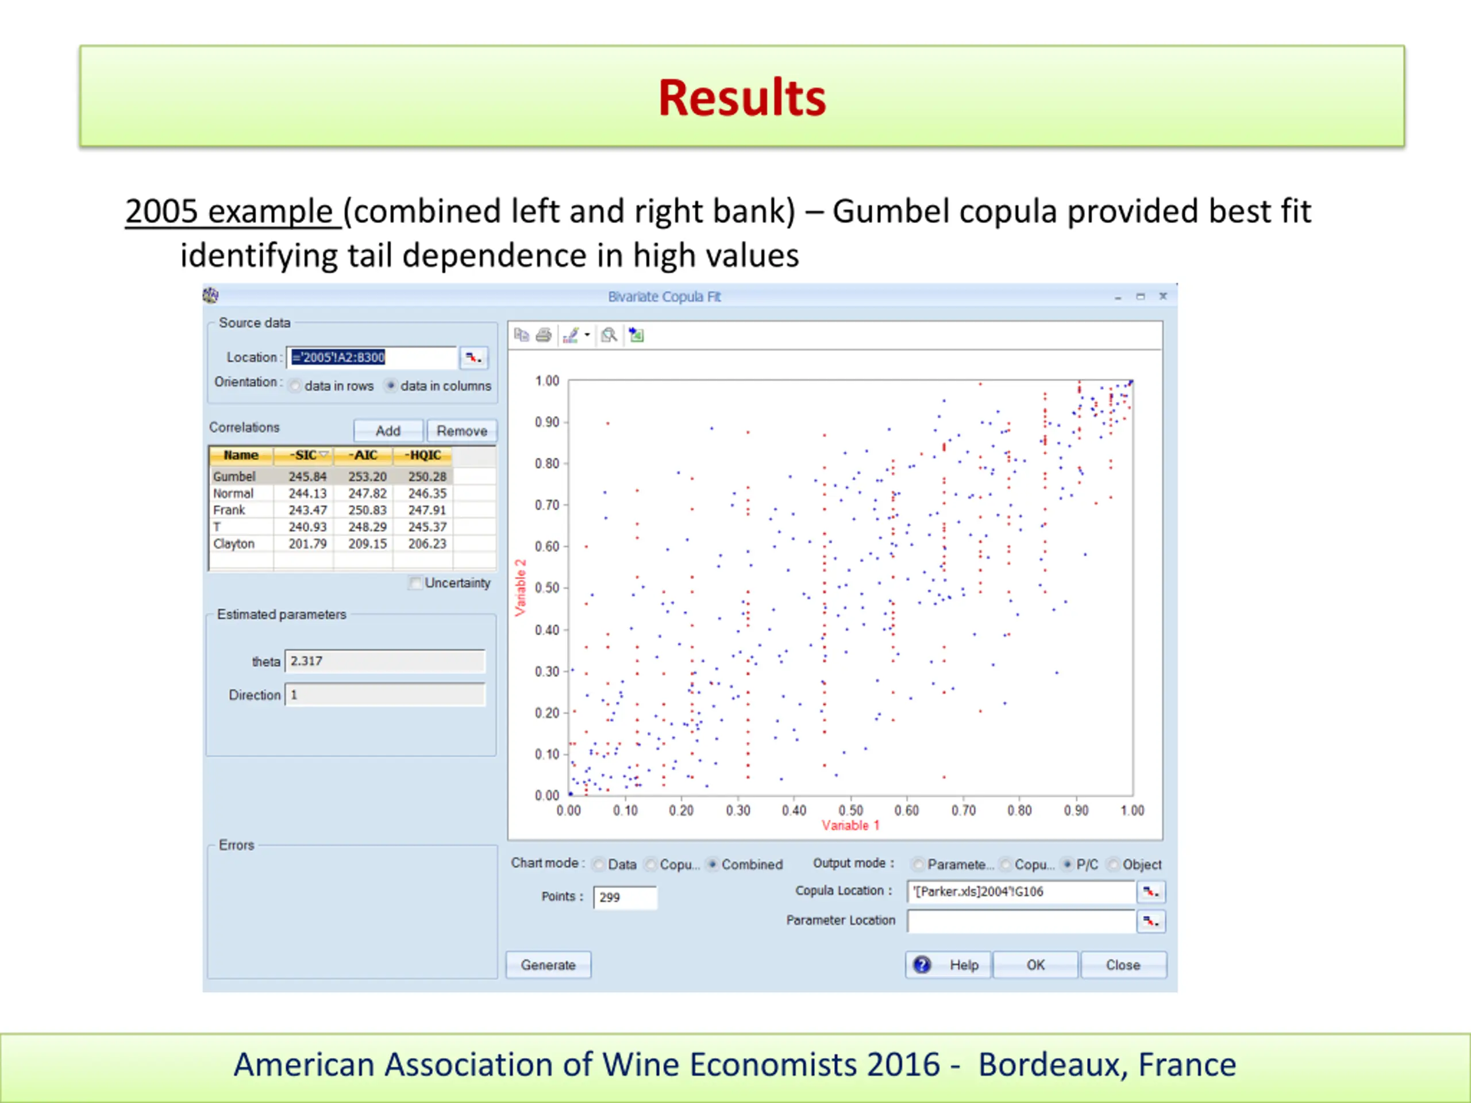1471x1103 pixels.
Task: Click the Parameter Location range selector icon
Action: pyautogui.click(x=1150, y=921)
